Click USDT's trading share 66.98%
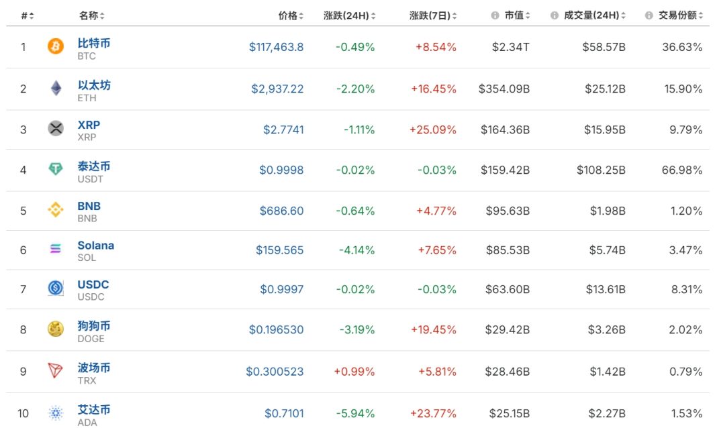Viewport: 717px width, 428px height. pyautogui.click(x=682, y=170)
